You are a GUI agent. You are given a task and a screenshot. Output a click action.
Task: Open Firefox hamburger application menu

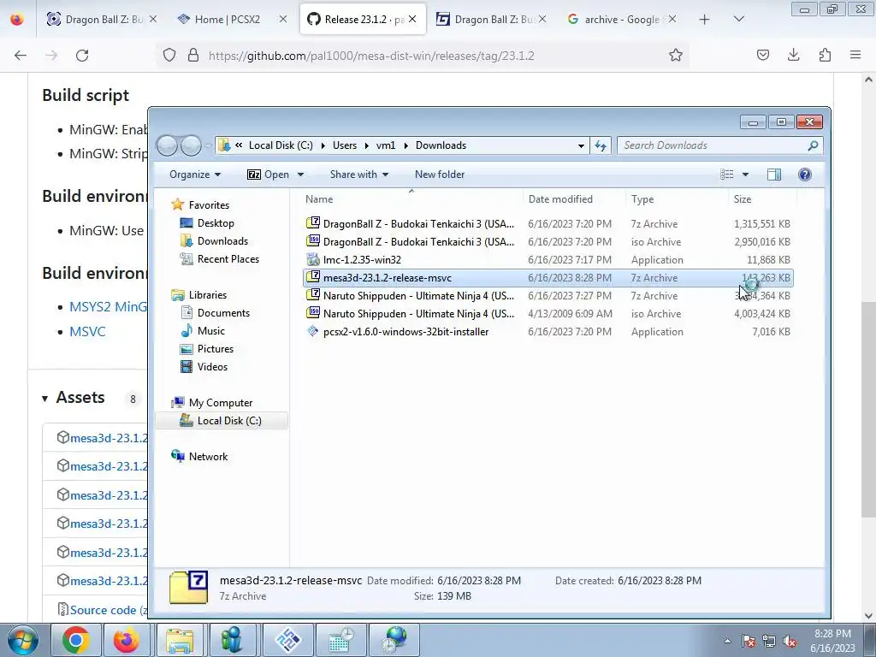(x=855, y=55)
